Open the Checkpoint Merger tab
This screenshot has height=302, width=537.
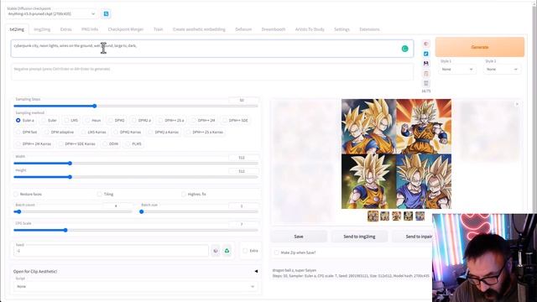click(126, 29)
